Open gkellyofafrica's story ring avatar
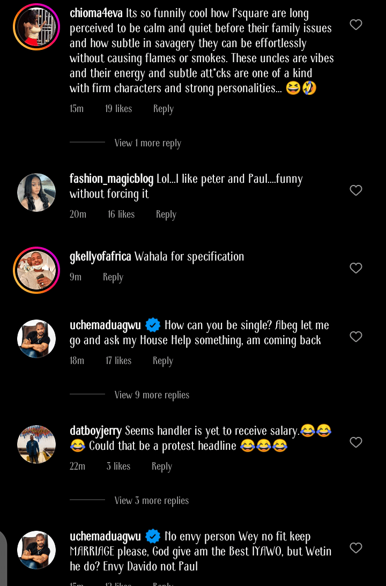This screenshot has height=586, width=386. (36, 270)
